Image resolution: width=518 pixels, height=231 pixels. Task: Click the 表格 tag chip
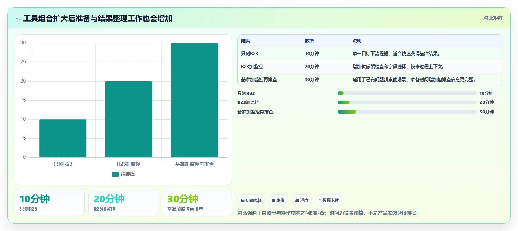[x=278, y=200]
